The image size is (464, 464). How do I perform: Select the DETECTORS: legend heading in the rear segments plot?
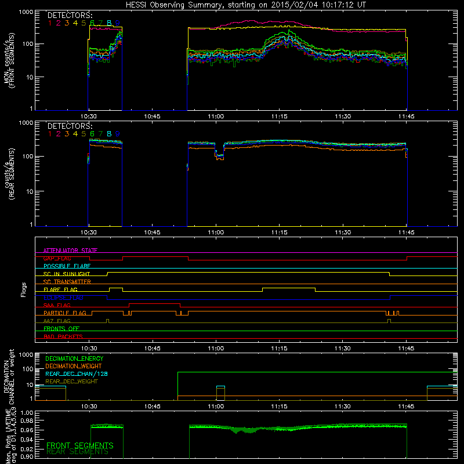coord(70,126)
